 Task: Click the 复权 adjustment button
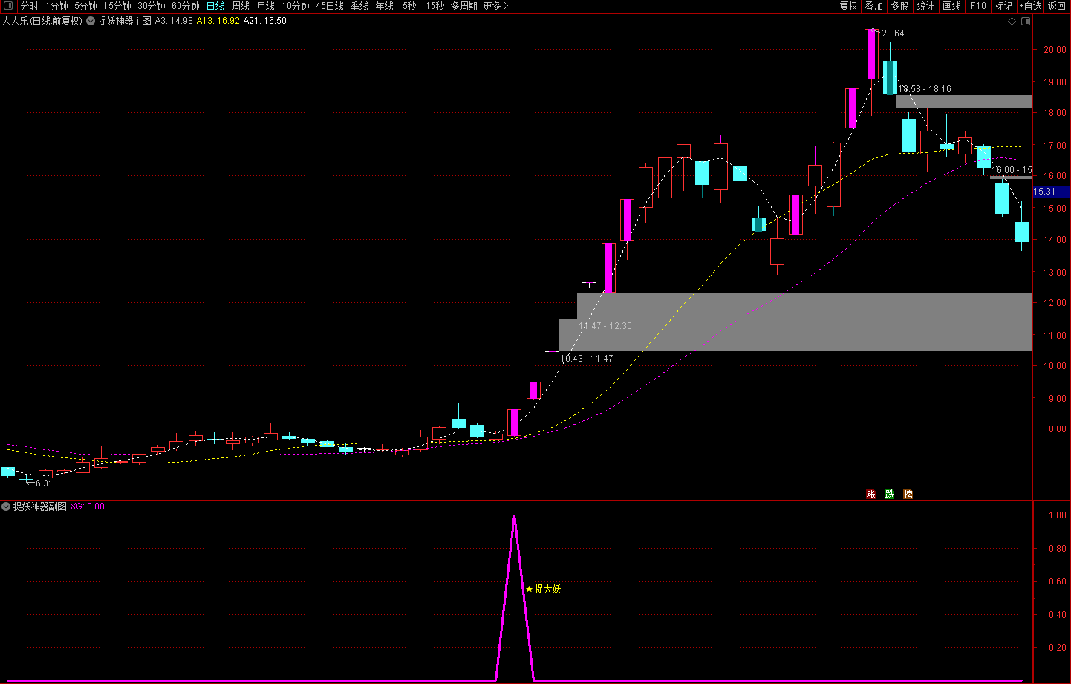848,6
